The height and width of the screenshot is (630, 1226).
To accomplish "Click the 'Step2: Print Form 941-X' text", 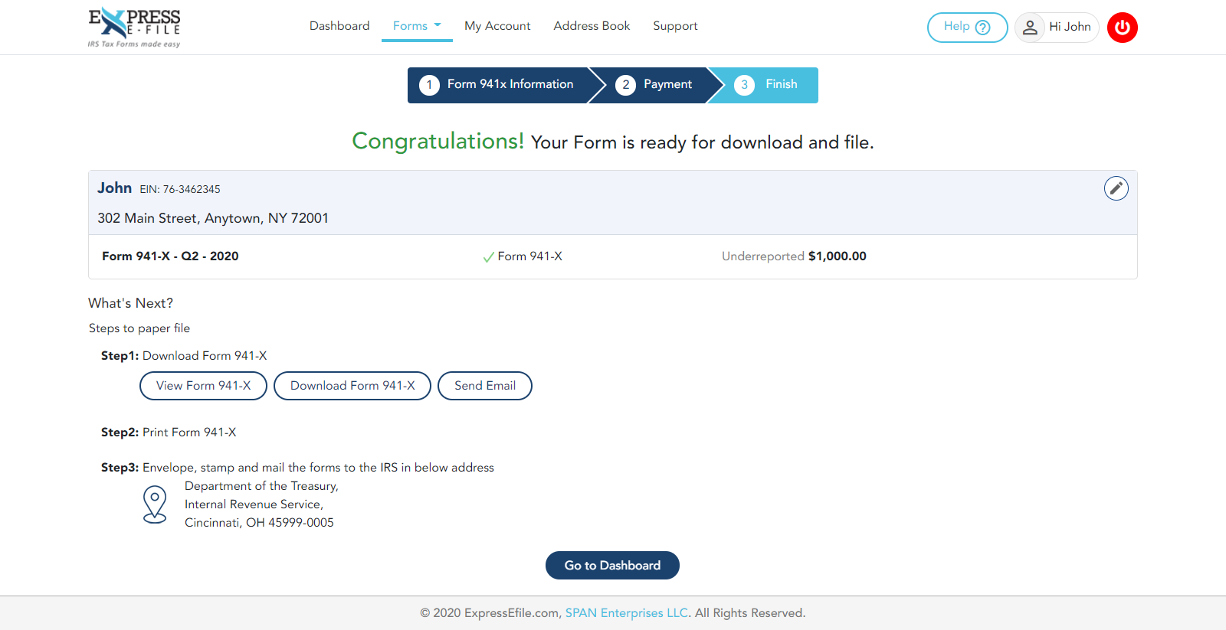I will pos(169,433).
